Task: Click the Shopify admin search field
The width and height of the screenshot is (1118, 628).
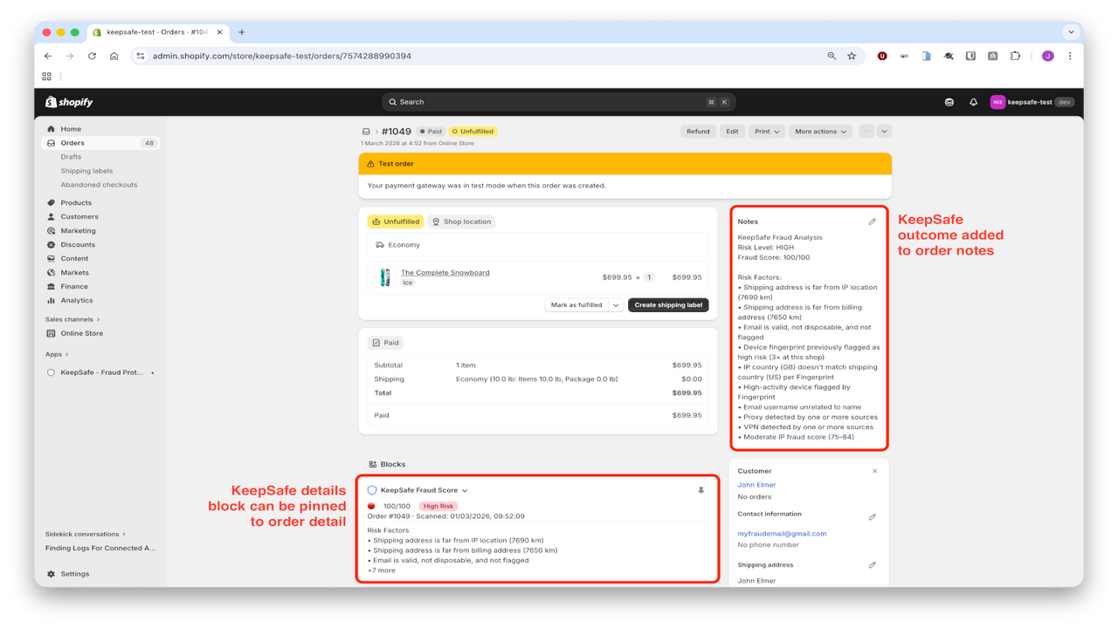Action: 558,102
